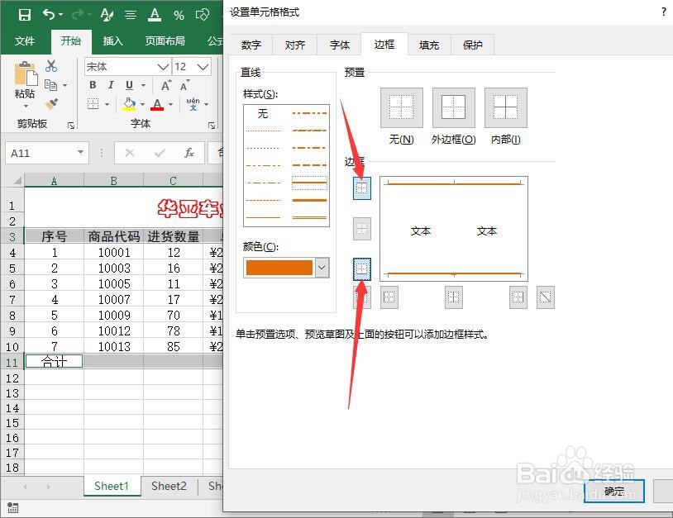This screenshot has height=518, width=673.
Task: Apply the 外边框(O) outline preset
Action: [x=454, y=107]
